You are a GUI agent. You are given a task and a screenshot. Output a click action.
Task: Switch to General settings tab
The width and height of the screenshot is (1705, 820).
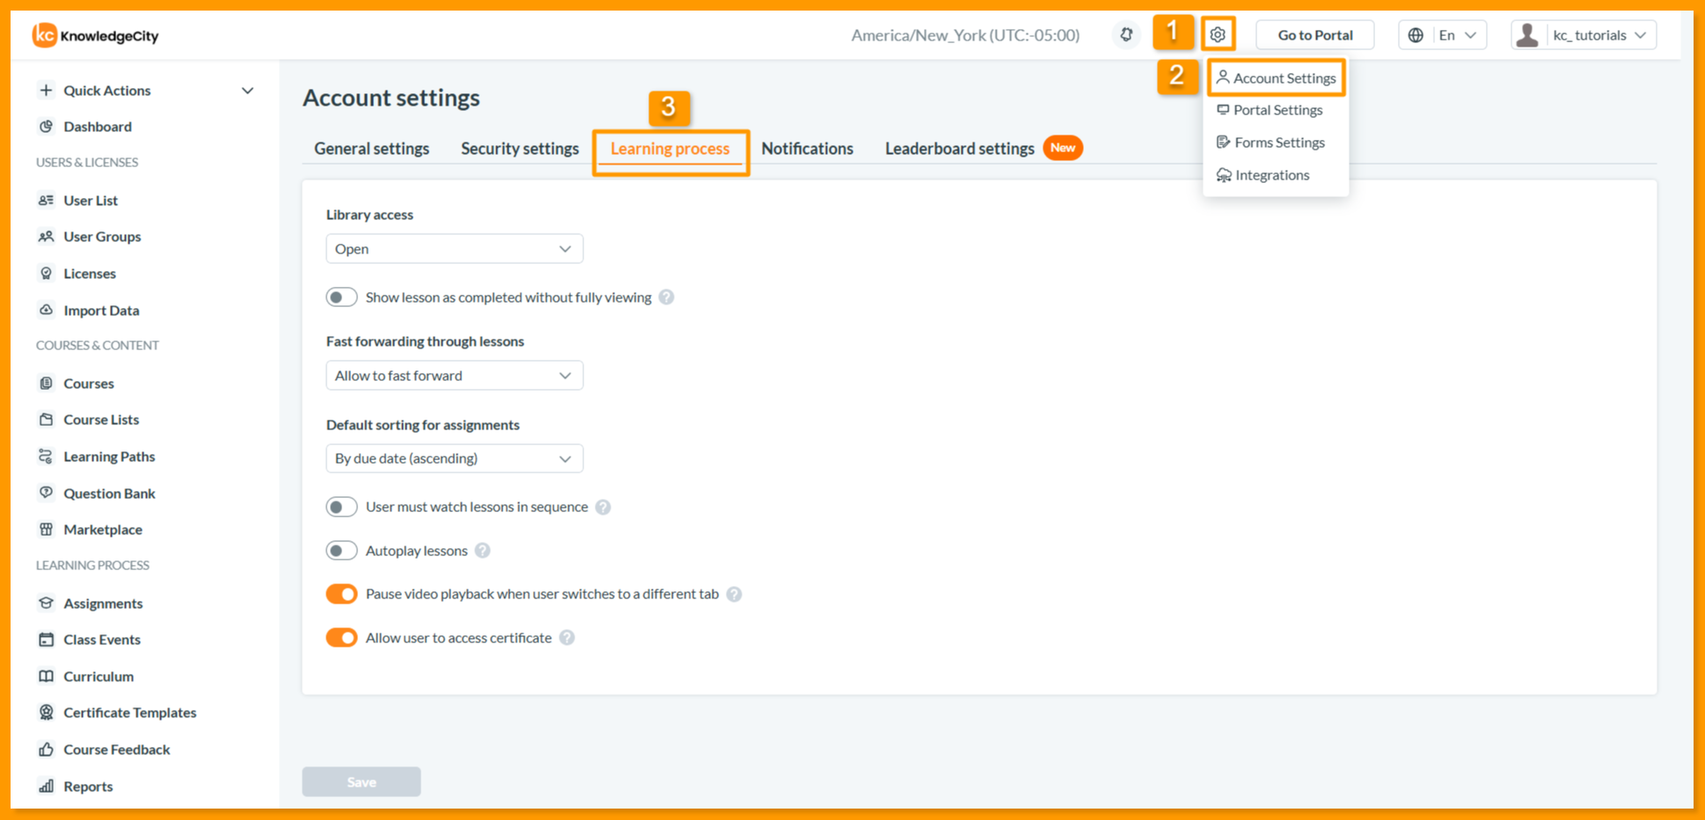coord(372,149)
